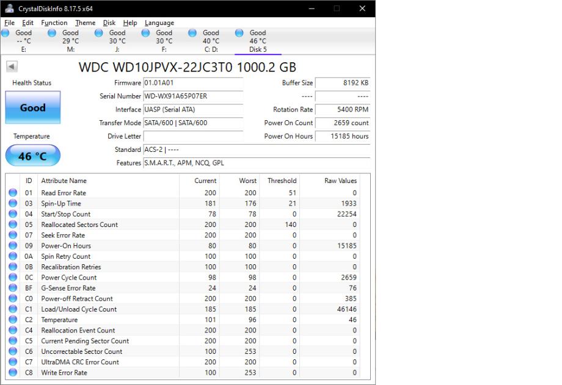Click the ID column header
The width and height of the screenshot is (562, 385).
coord(29,181)
